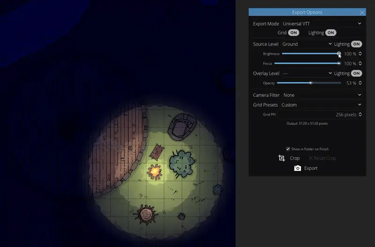Click the Export camera icon
Image resolution: width=375 pixels, height=247 pixels.
pyautogui.click(x=297, y=168)
